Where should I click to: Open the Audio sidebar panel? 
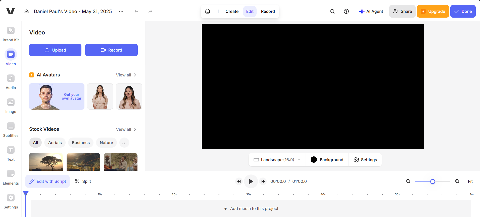pyautogui.click(x=11, y=82)
